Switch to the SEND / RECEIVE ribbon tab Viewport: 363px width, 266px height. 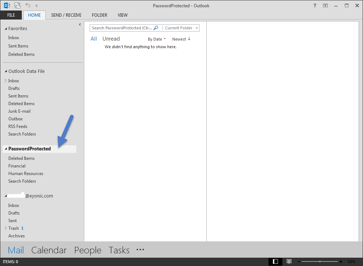click(x=66, y=15)
